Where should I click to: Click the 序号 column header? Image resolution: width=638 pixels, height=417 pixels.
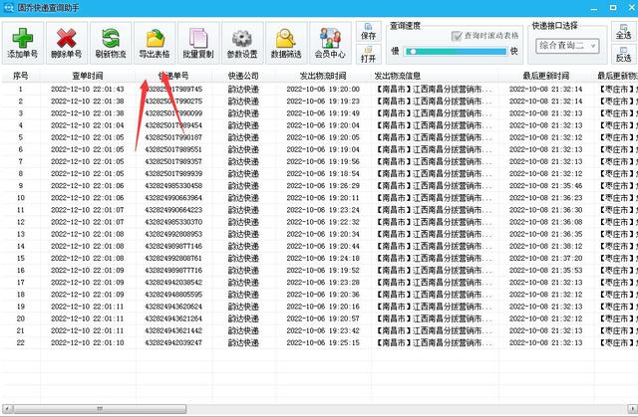21,76
